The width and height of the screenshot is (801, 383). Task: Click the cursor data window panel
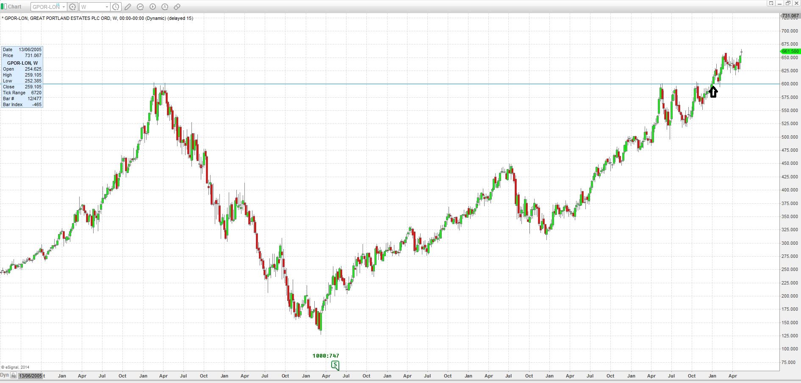[x=22, y=77]
